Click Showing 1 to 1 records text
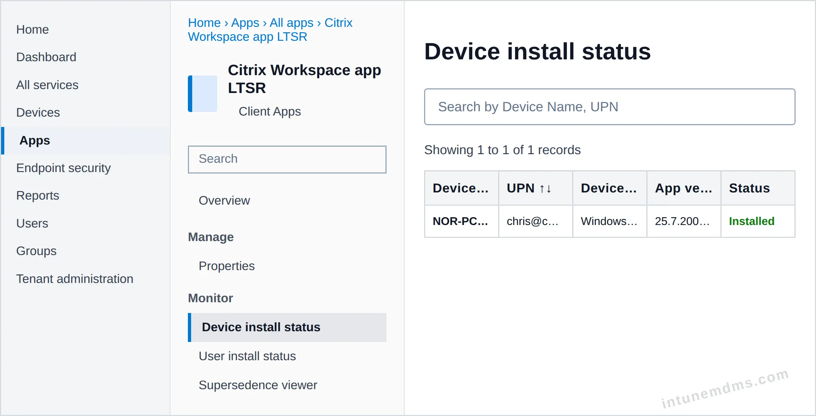816x416 pixels. [502, 150]
